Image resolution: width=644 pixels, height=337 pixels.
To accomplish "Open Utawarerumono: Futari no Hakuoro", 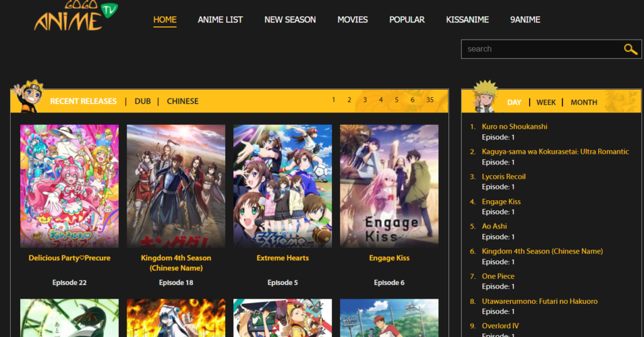I will (540, 301).
